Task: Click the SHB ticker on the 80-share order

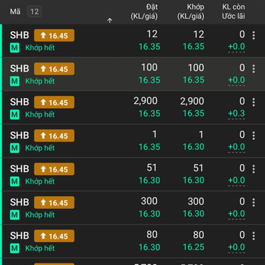Action: (19, 236)
